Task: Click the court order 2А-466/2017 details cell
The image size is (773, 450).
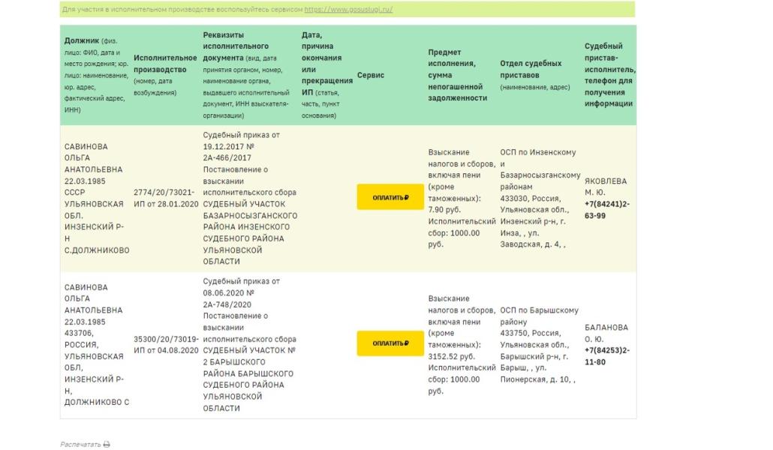Action: coord(249,198)
